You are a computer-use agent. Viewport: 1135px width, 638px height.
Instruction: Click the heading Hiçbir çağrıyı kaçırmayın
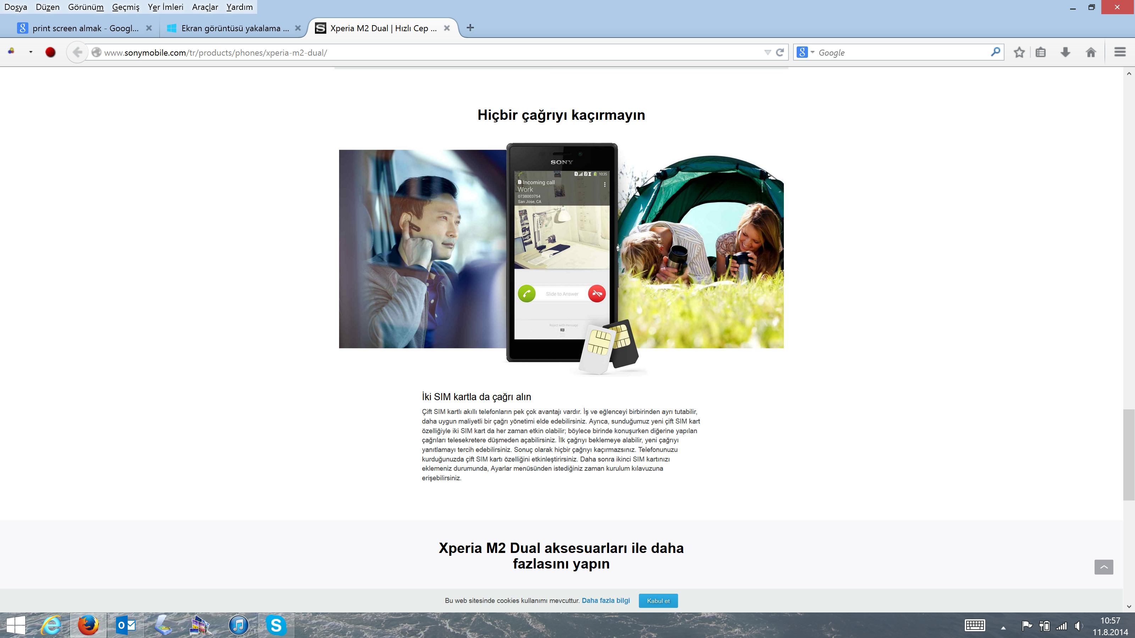click(561, 115)
